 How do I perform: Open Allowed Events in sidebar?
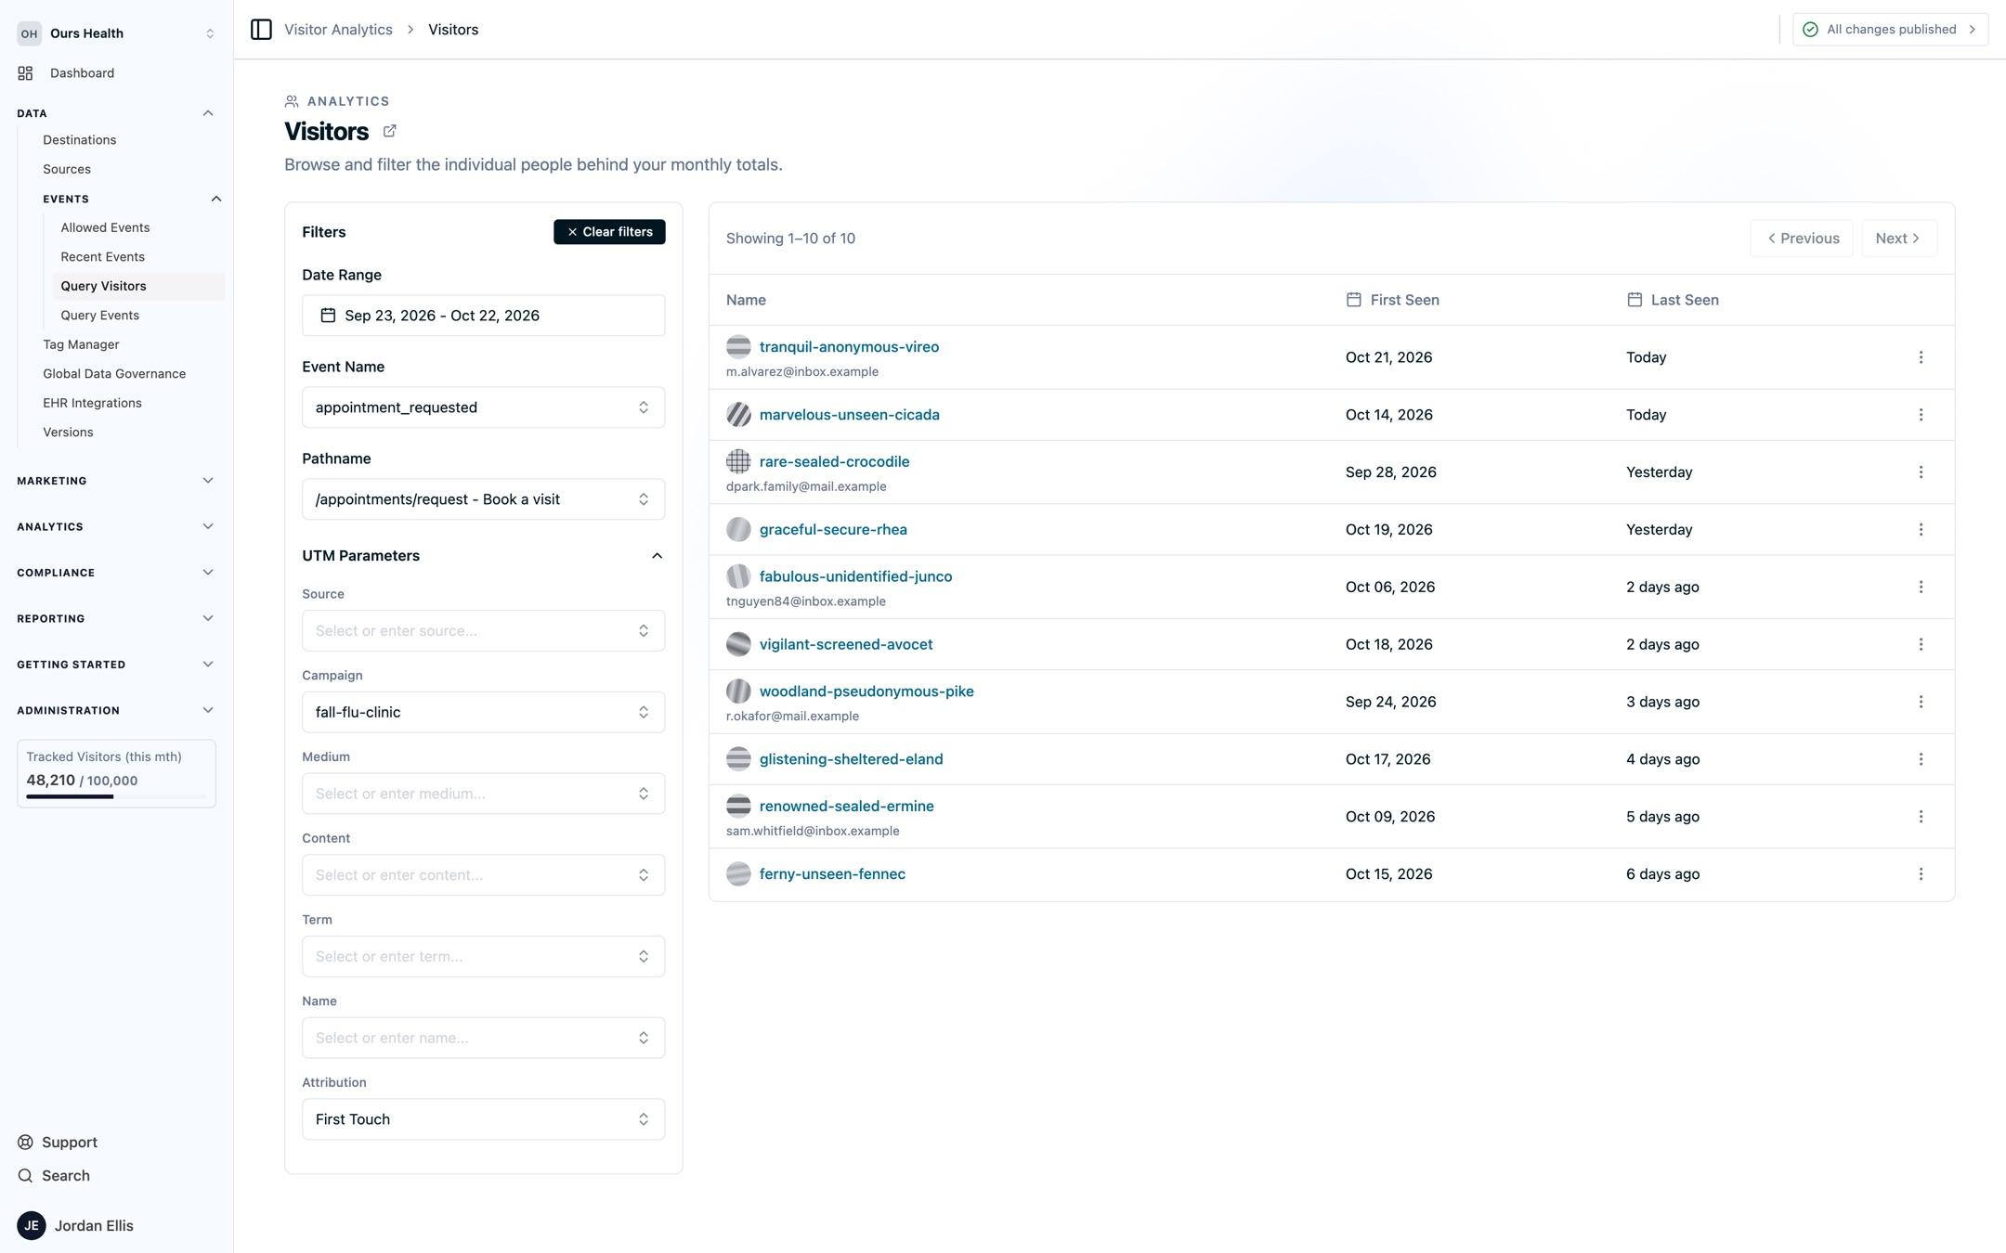pos(105,227)
